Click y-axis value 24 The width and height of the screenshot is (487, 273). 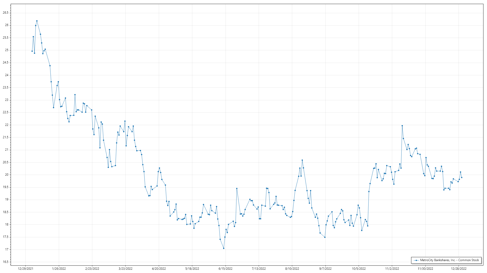7,75
